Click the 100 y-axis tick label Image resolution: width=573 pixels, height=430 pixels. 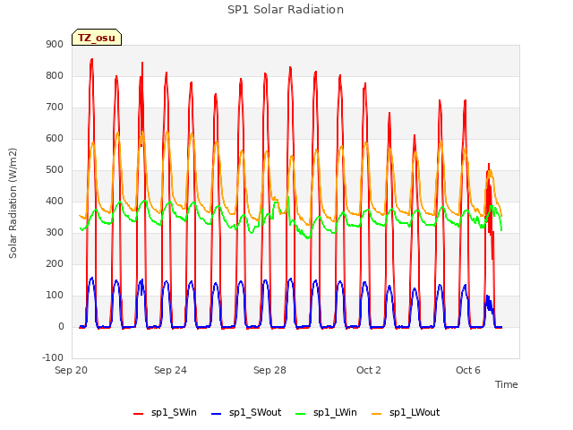[55, 296]
